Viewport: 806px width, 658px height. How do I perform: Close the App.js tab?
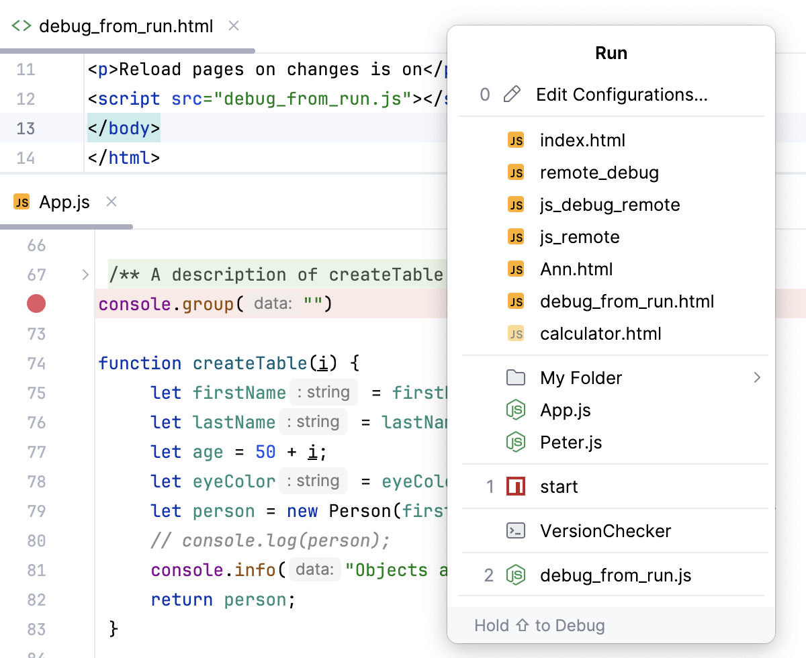click(111, 201)
